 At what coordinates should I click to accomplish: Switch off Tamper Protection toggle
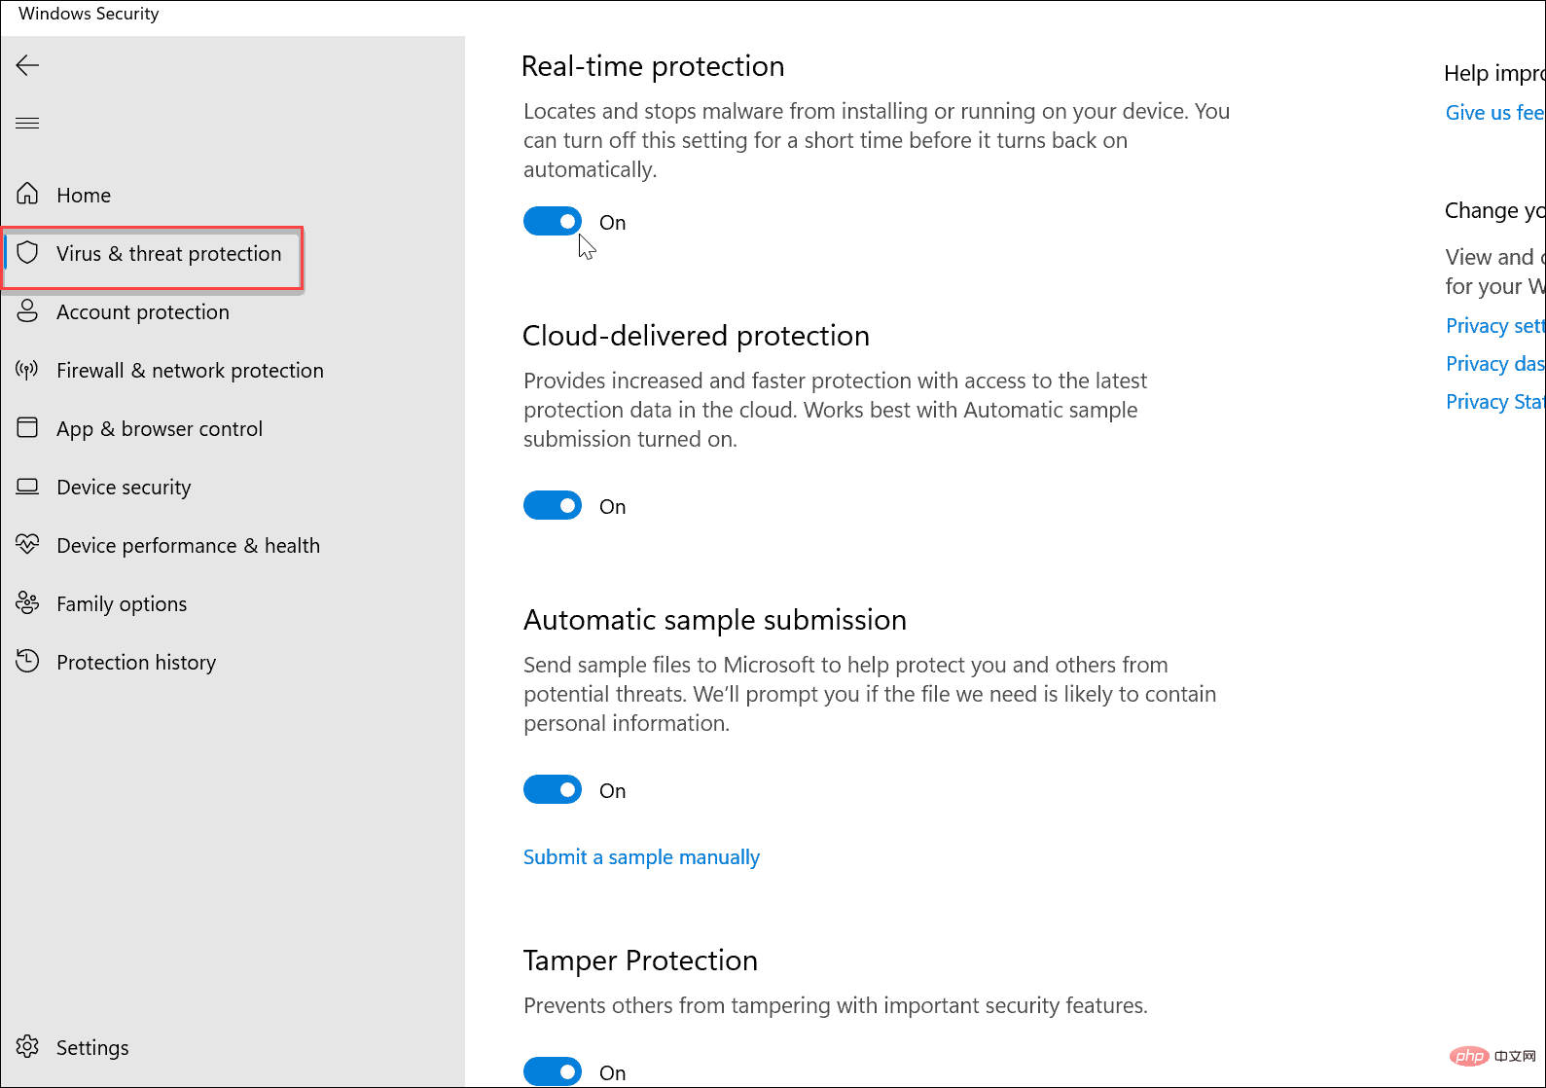click(x=553, y=1071)
